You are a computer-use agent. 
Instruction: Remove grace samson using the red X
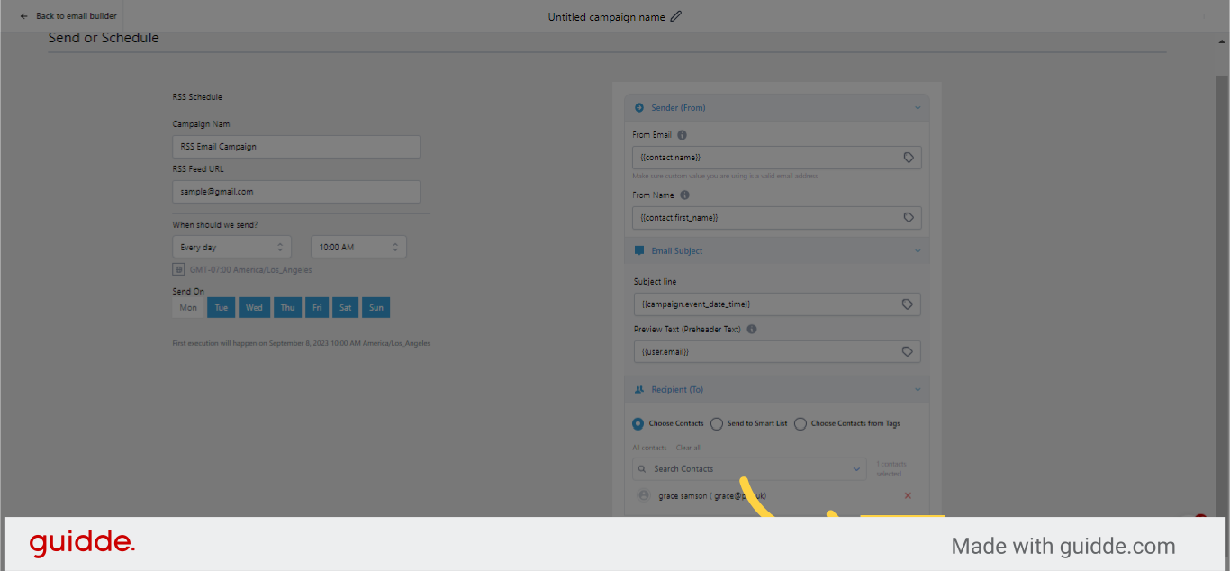[x=908, y=495]
